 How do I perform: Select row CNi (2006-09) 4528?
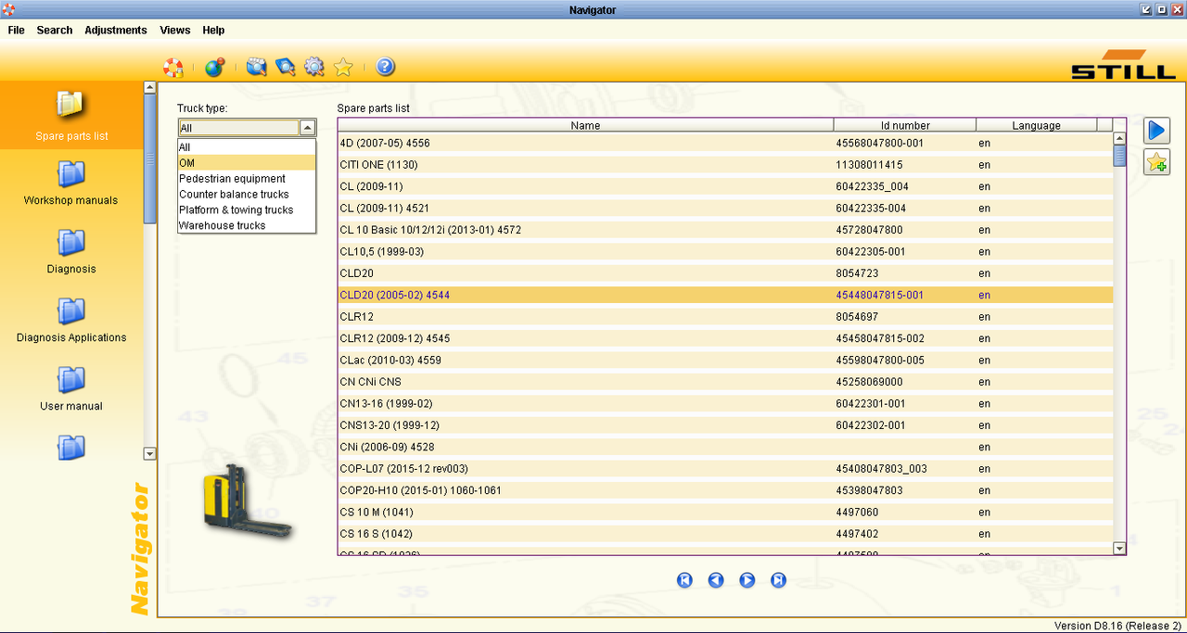point(725,448)
